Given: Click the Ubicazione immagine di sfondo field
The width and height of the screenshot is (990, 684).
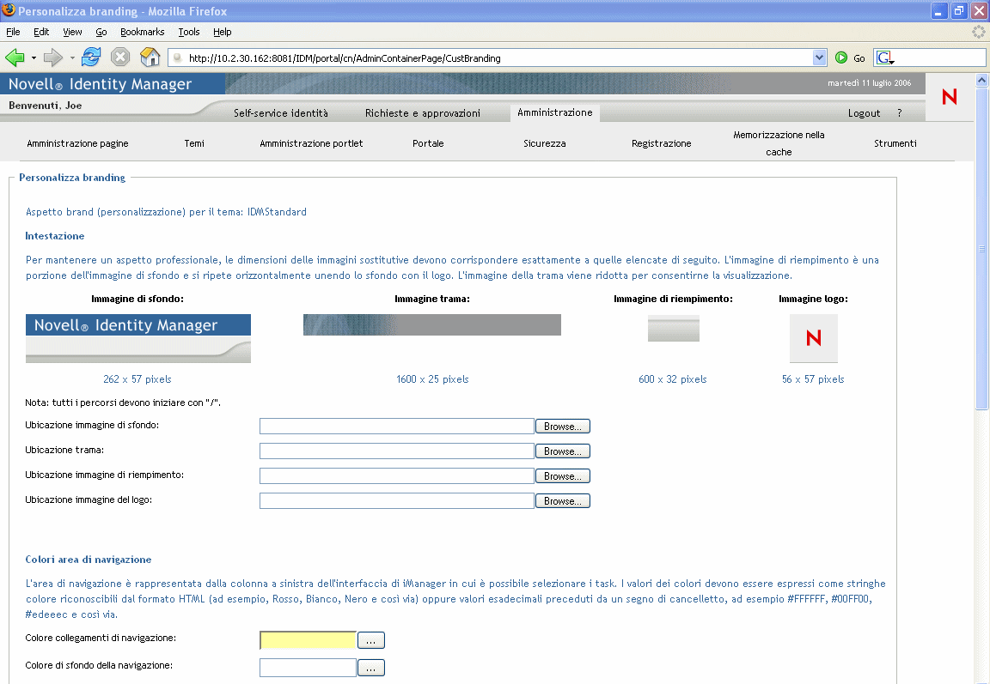Looking at the screenshot, I should [x=396, y=427].
